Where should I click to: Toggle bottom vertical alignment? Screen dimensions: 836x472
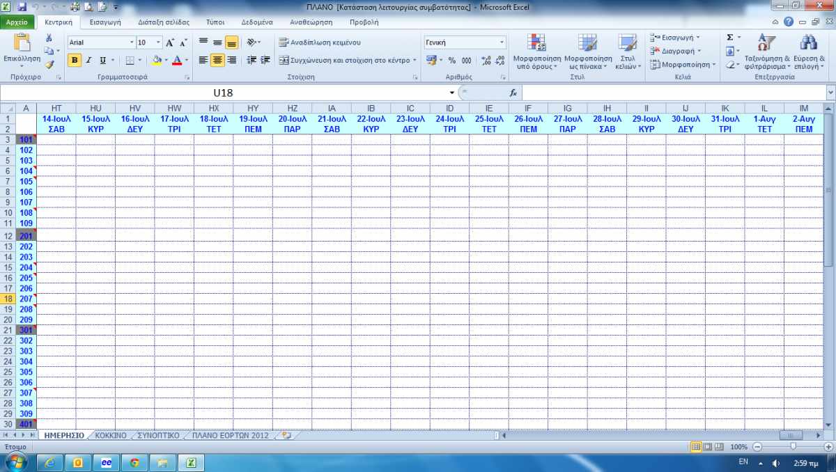(231, 42)
